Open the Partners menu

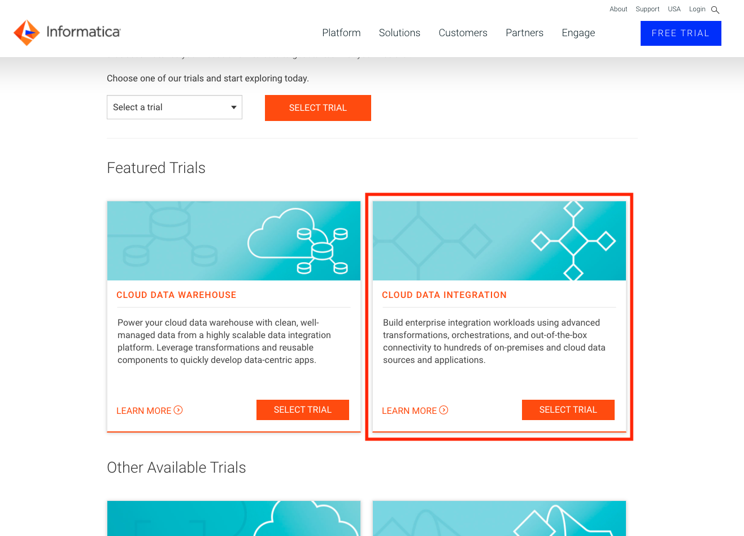tap(524, 33)
